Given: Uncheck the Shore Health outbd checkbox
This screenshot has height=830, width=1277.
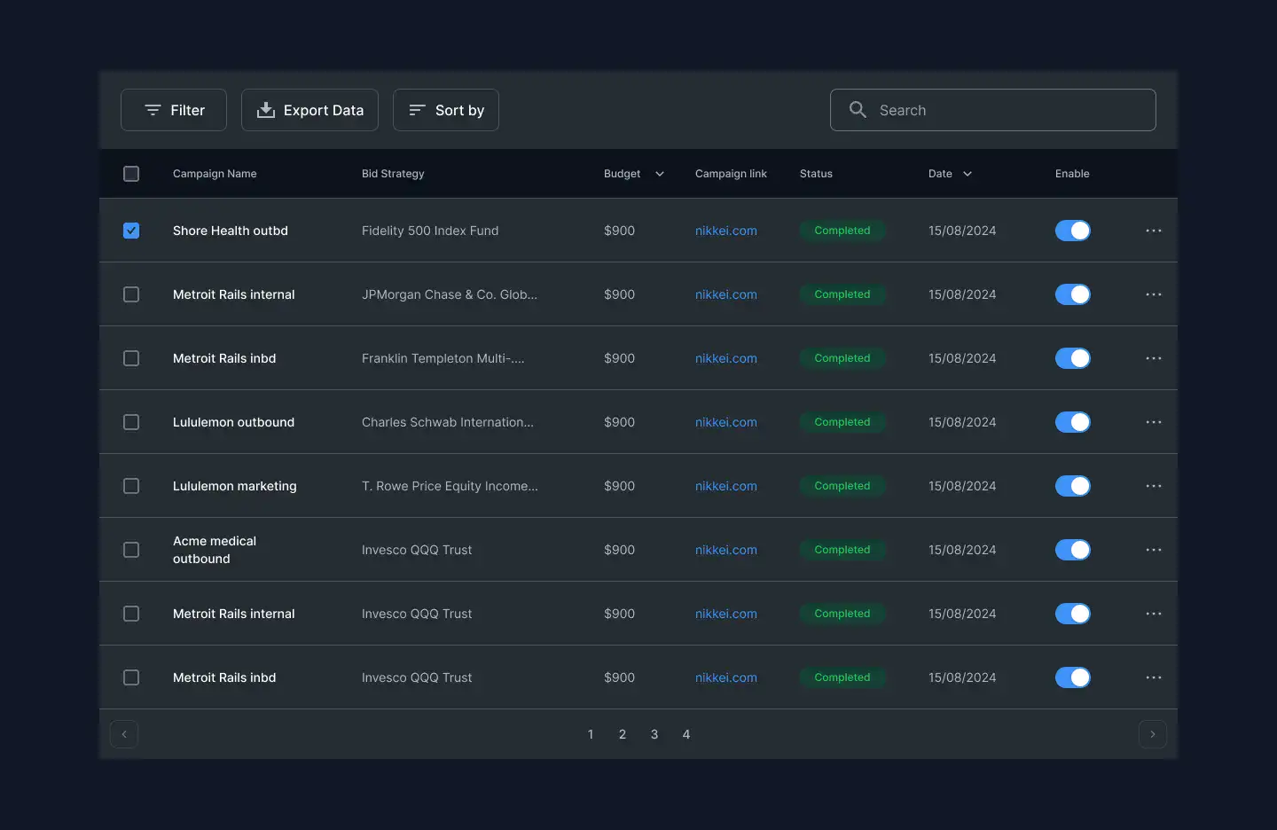Looking at the screenshot, I should click(x=131, y=231).
